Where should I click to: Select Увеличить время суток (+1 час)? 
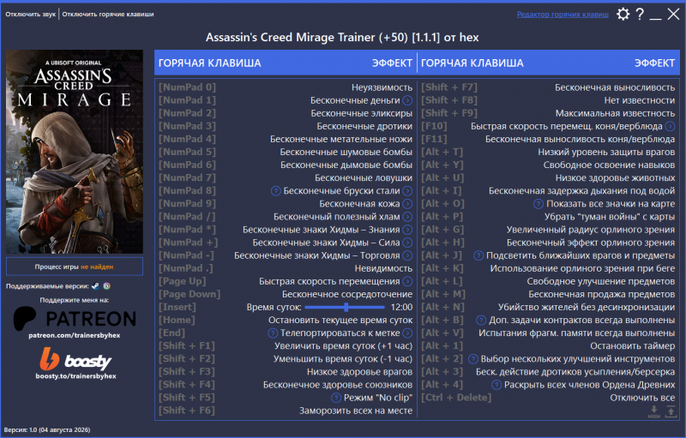click(344, 345)
